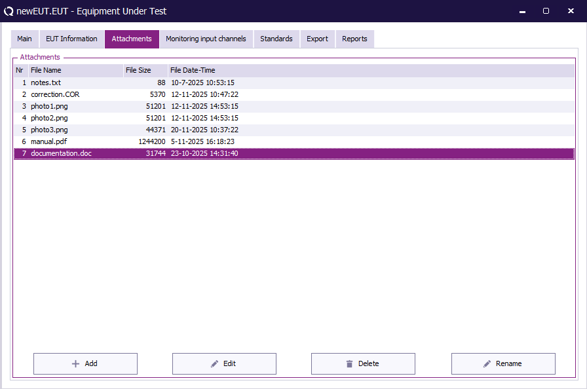
Task: Open the Main tab
Action: (x=24, y=39)
